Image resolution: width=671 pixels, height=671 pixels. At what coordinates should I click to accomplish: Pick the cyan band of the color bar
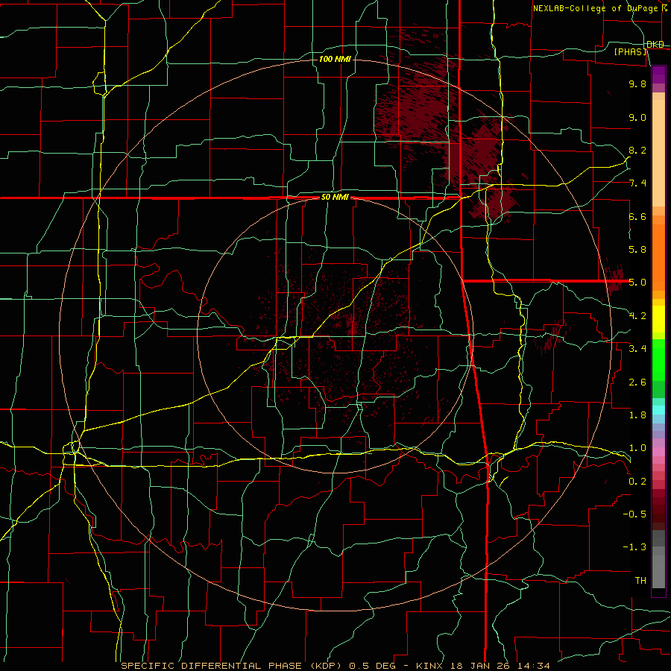(658, 410)
